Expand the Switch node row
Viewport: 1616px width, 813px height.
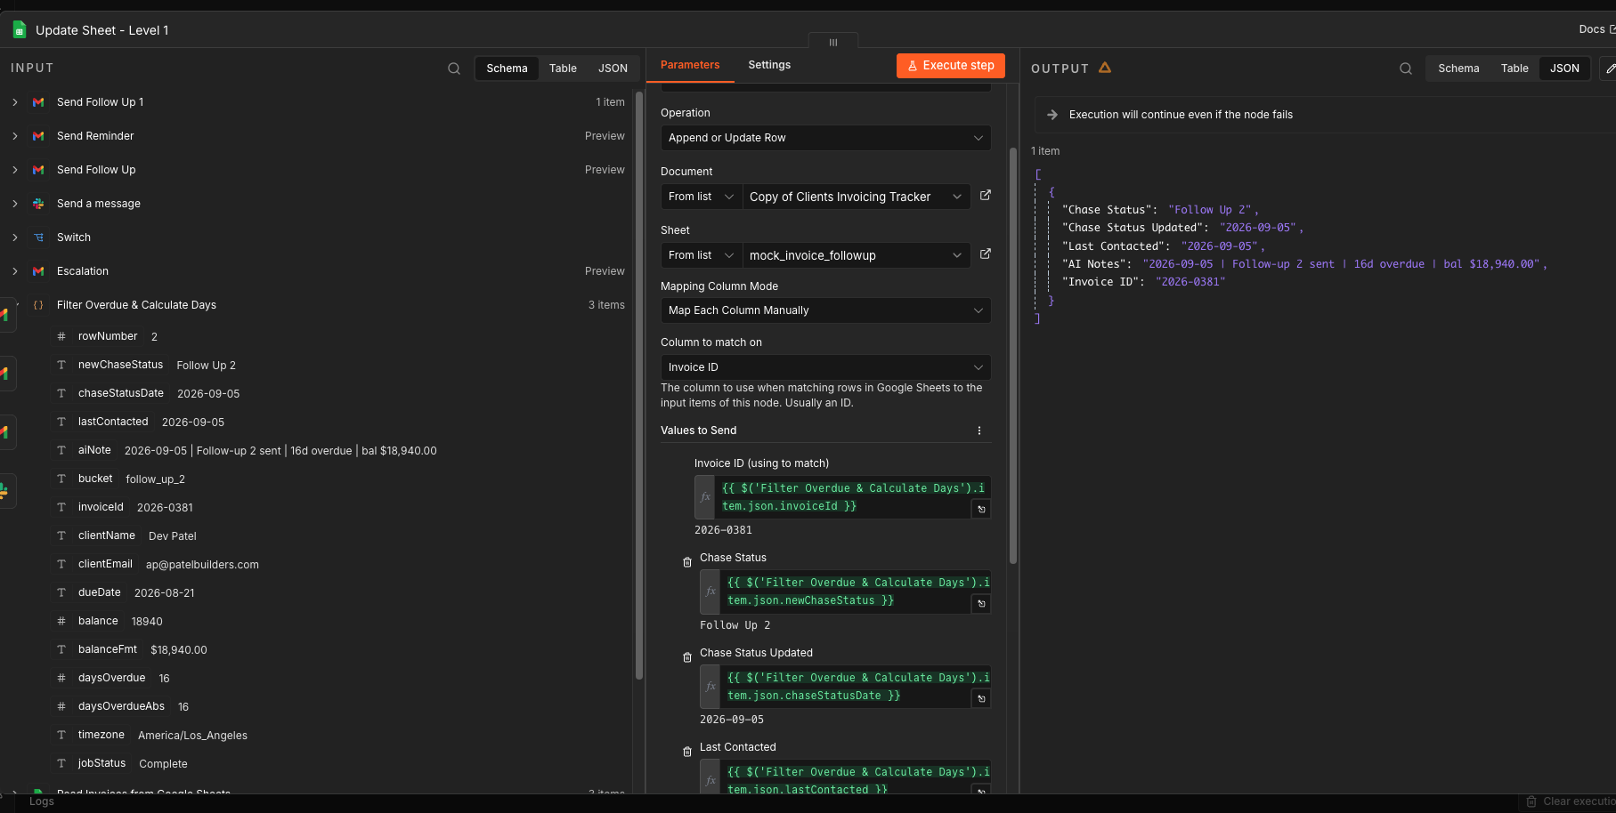(15, 237)
